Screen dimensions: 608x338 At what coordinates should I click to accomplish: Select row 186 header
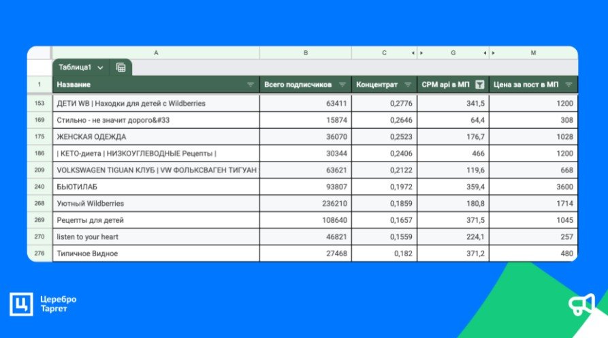pos(39,153)
